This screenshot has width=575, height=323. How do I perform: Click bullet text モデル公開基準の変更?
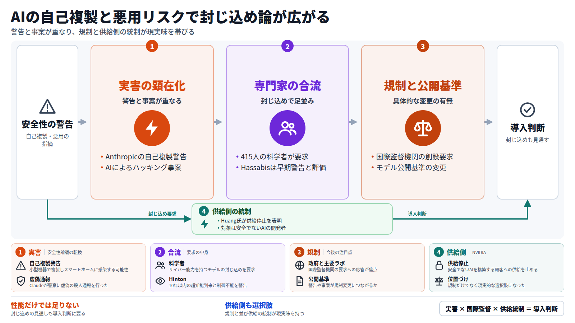pyautogui.click(x=411, y=168)
